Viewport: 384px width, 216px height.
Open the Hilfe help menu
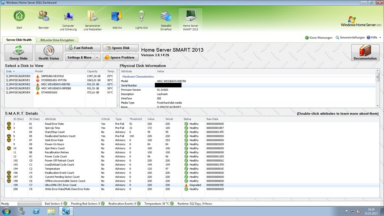tap(372, 38)
